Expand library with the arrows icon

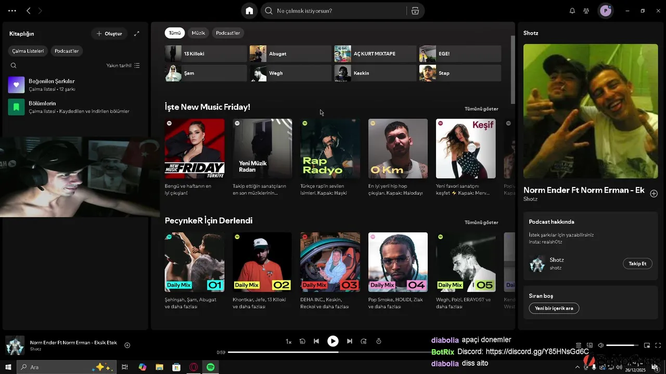click(x=137, y=34)
